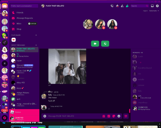This screenshot has height=128, width=161.
Task: Open sticker picker icon
Action: (114, 116)
